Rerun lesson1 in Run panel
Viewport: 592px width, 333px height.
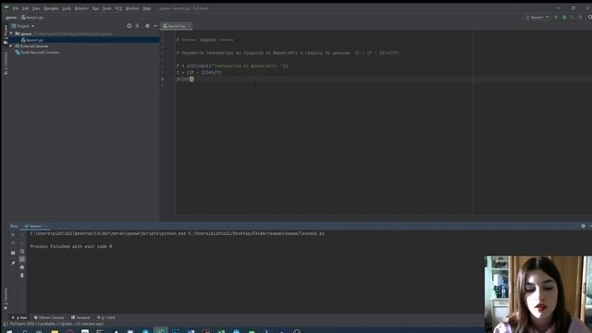pyautogui.click(x=13, y=234)
